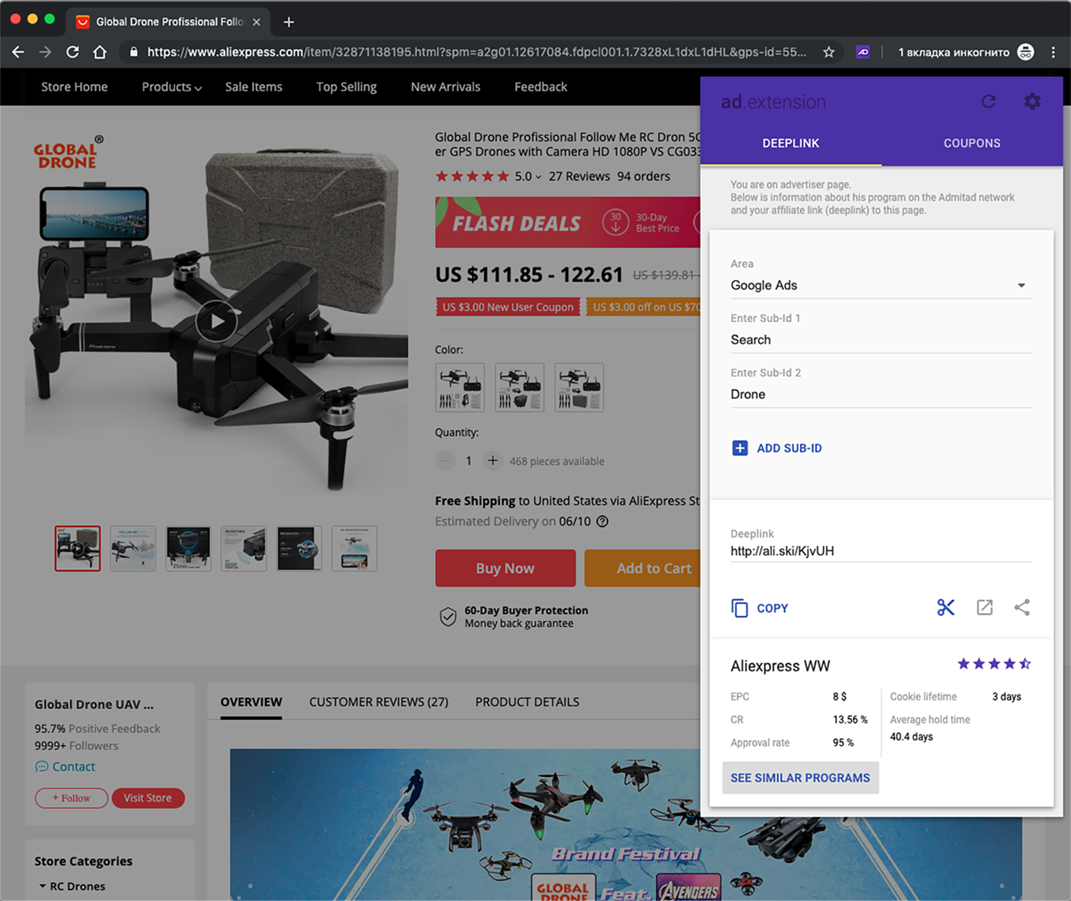The image size is (1071, 901).
Task: Refresh the ad.extension panel
Action: coord(989,102)
